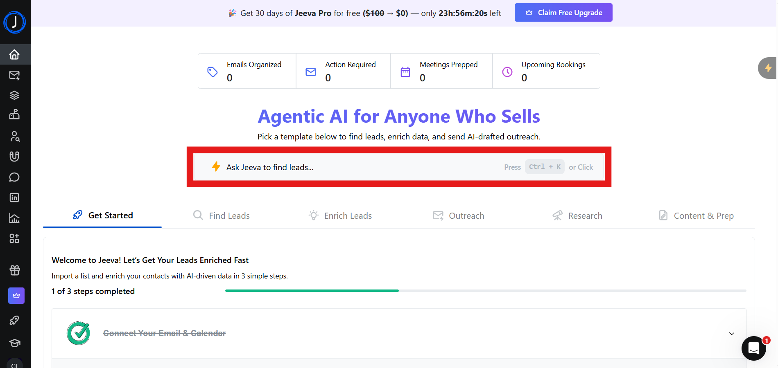Select the leads pipeline layers icon
The width and height of the screenshot is (778, 368).
[x=15, y=95]
